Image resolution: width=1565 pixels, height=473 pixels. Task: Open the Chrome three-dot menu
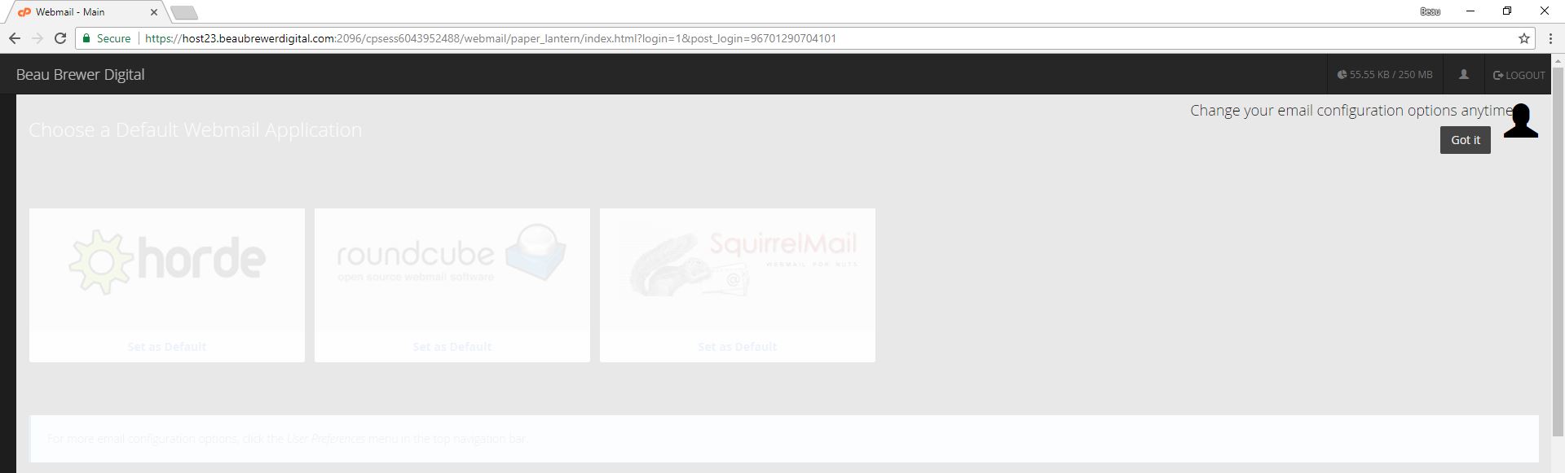pos(1550,38)
